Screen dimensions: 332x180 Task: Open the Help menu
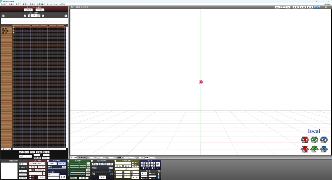point(62,4)
